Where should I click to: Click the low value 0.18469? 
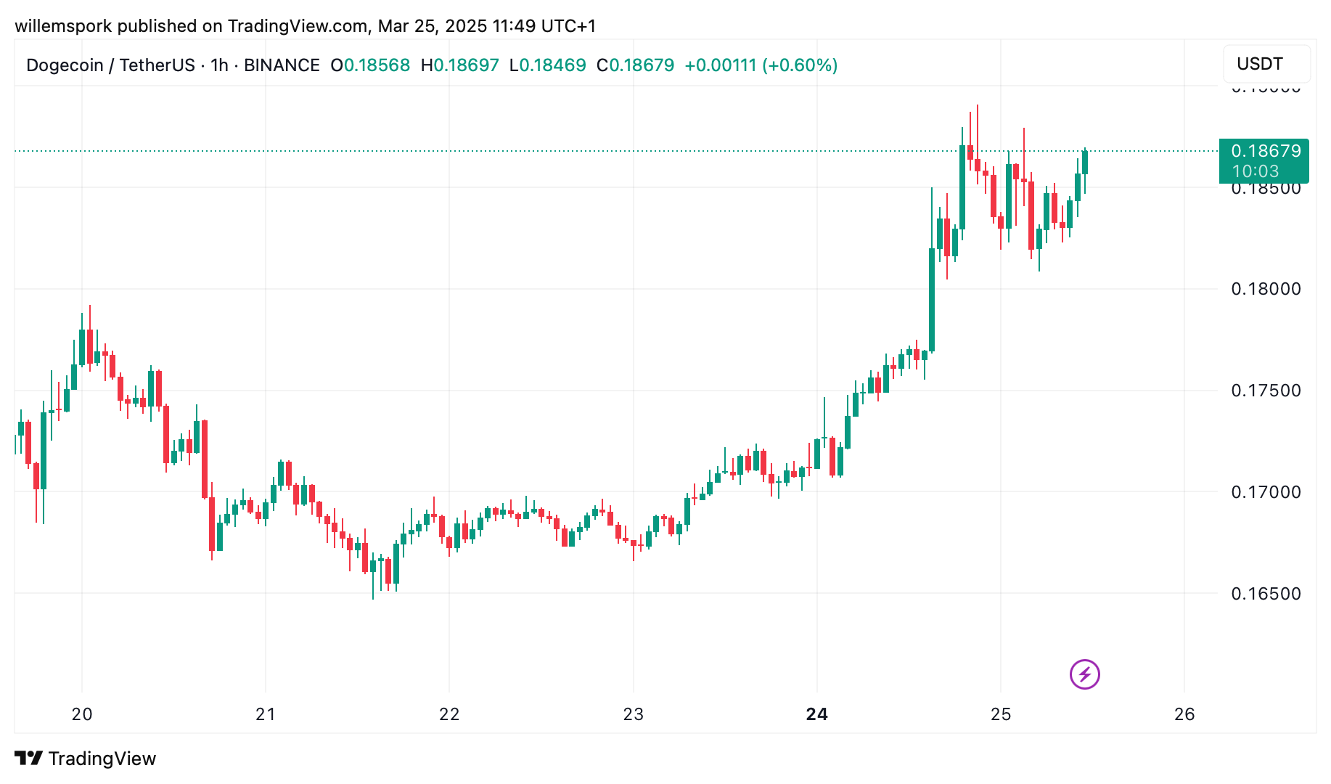tap(553, 65)
